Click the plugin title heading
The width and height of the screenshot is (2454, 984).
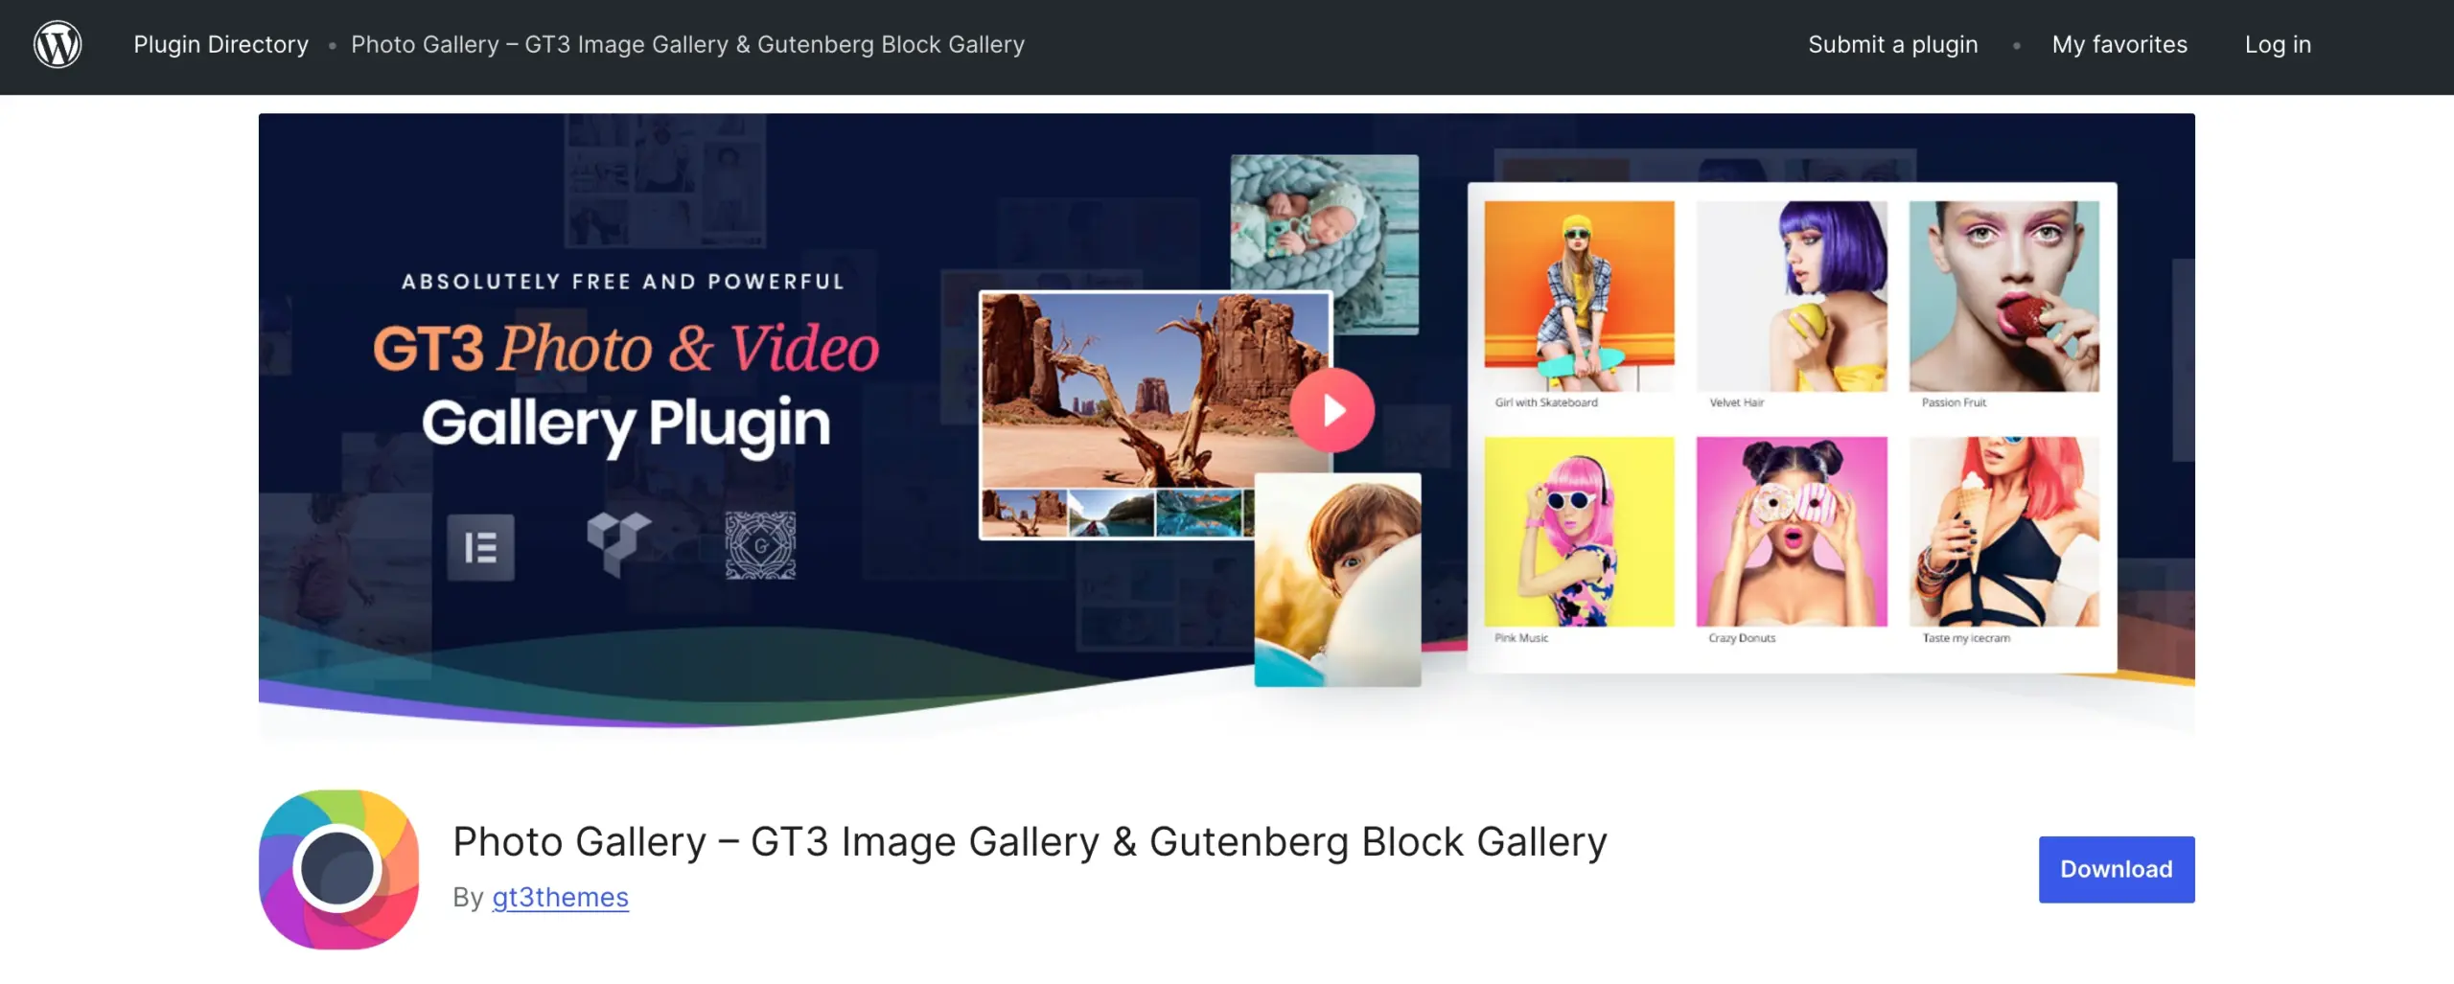[x=1030, y=841]
